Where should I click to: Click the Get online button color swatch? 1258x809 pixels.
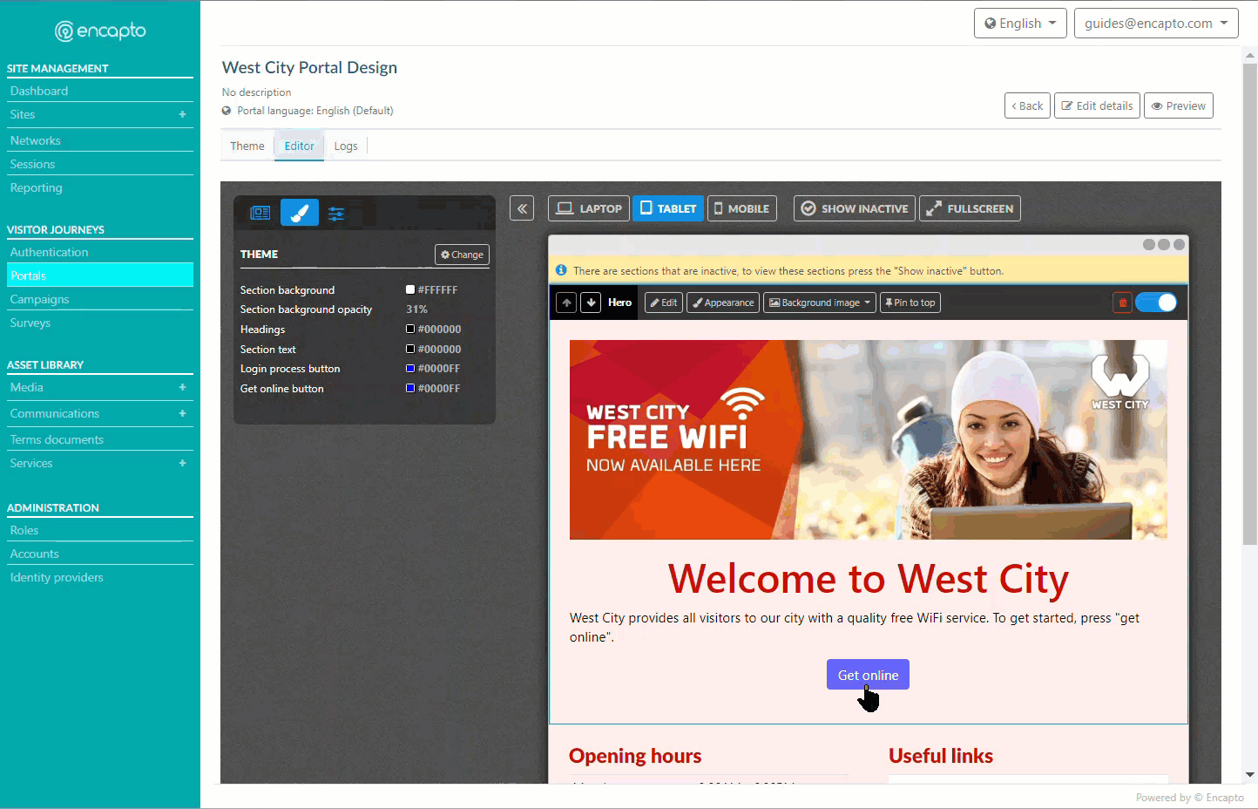(x=410, y=388)
